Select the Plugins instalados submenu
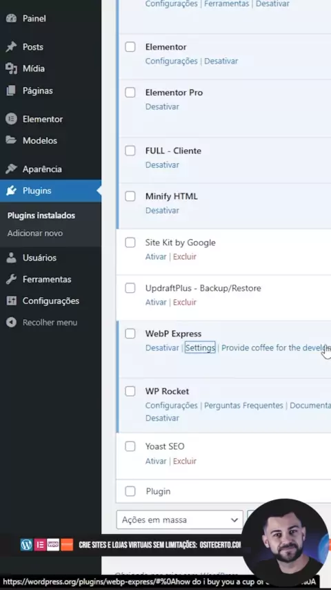 point(41,216)
